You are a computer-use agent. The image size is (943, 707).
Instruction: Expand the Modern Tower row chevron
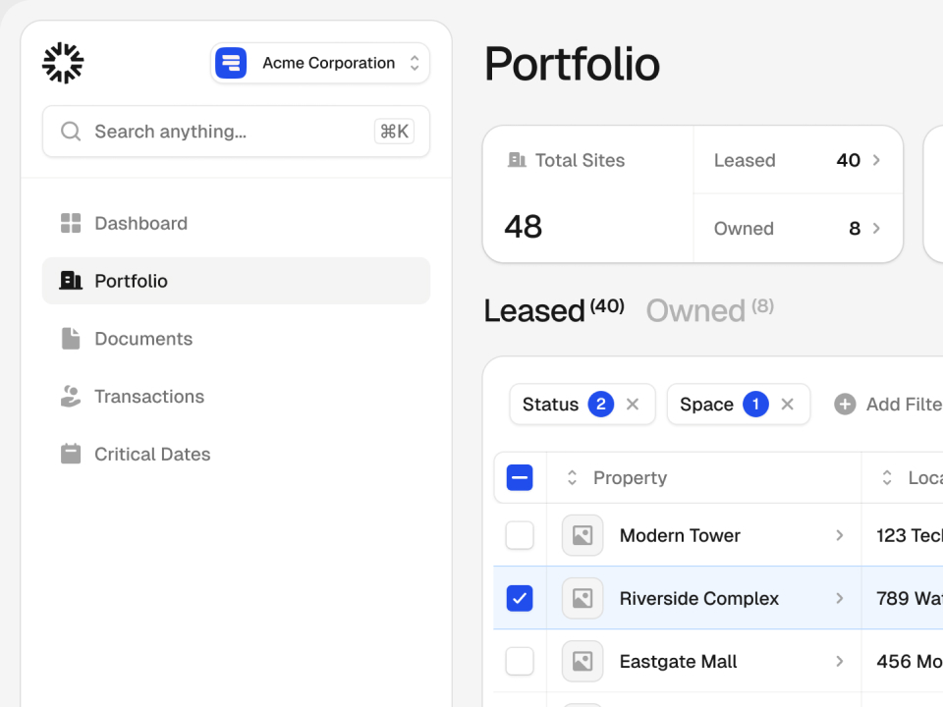[840, 535]
